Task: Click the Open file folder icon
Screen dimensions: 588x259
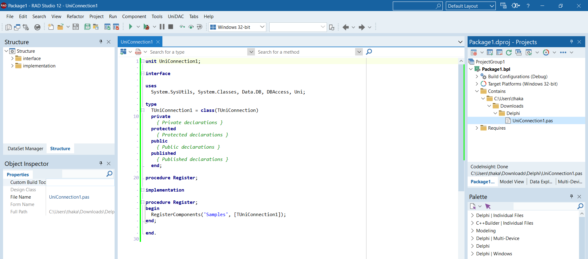Action: (60, 27)
